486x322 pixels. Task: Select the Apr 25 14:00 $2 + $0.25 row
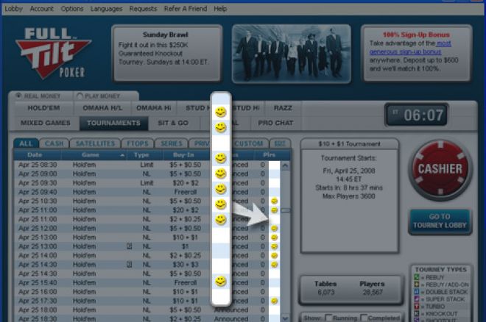[x=147, y=256]
